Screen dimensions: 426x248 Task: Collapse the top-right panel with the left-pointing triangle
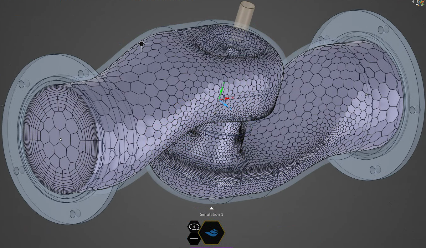click(x=413, y=2)
